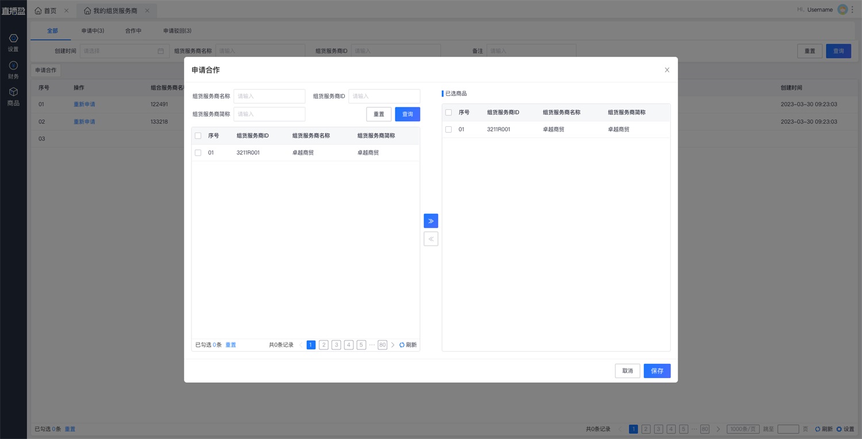Screen dimensions: 862x439
Task: Open the 创建时间 date picker field
Action: pos(124,51)
